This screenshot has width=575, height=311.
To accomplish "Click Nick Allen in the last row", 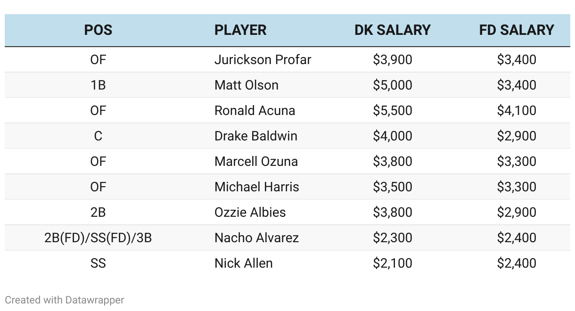I will (244, 263).
